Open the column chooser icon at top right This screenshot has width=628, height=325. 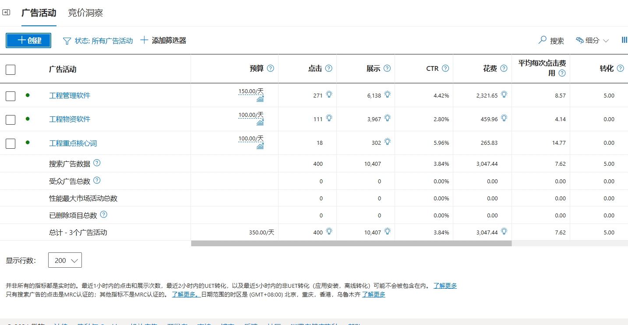click(624, 40)
